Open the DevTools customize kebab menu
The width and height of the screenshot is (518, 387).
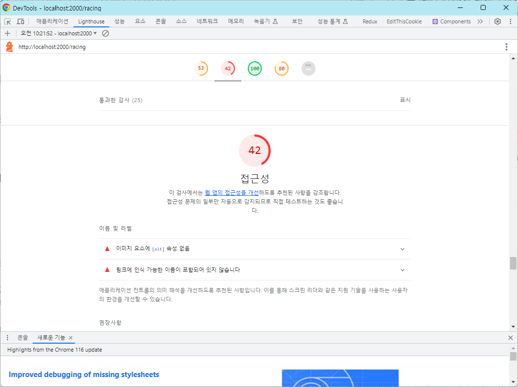[511, 21]
